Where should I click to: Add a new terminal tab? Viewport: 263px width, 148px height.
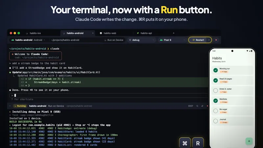(x=174, y=33)
